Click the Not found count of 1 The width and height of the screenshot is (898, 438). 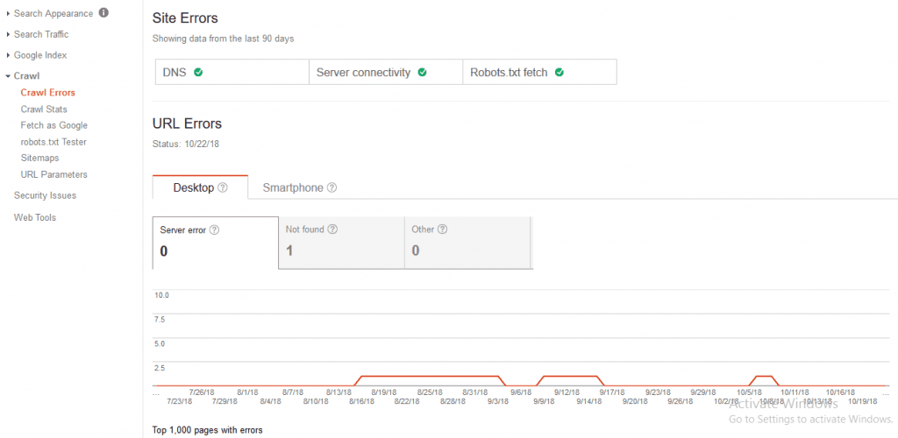(x=289, y=251)
